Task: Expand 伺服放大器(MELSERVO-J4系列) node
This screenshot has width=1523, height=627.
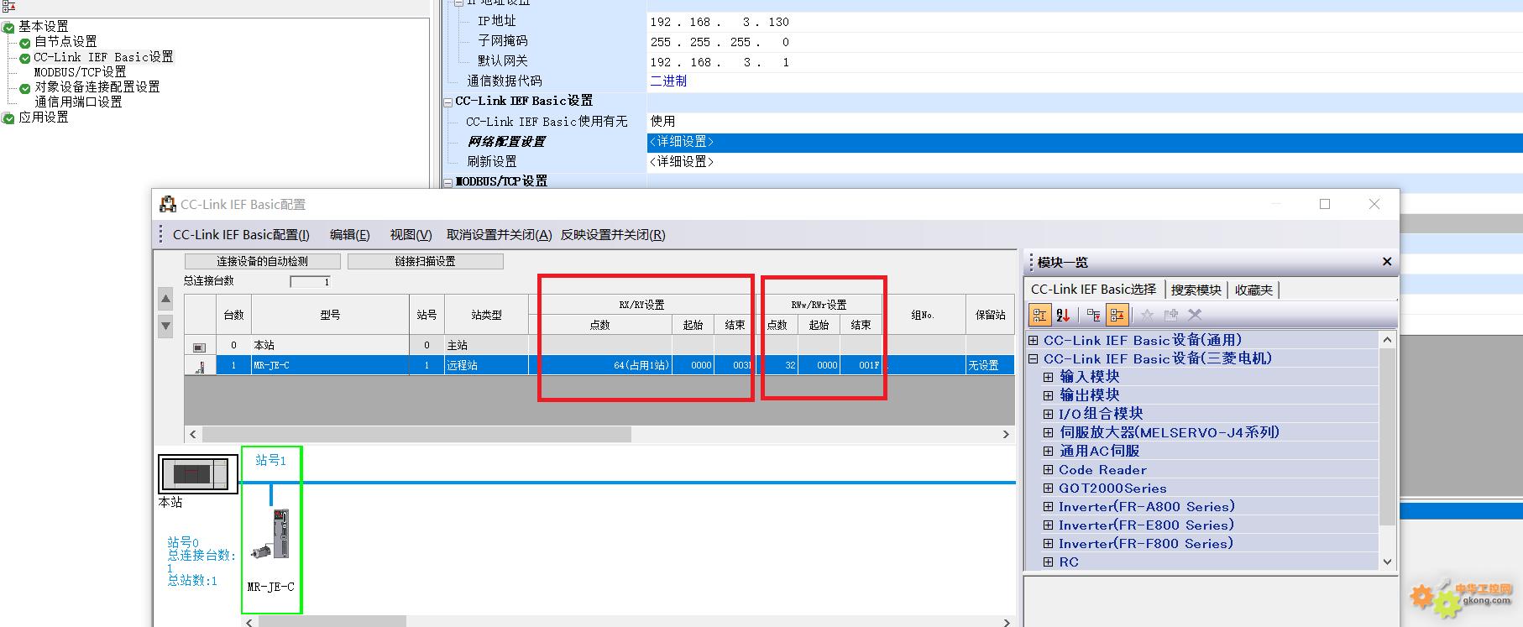Action: [x=1048, y=432]
